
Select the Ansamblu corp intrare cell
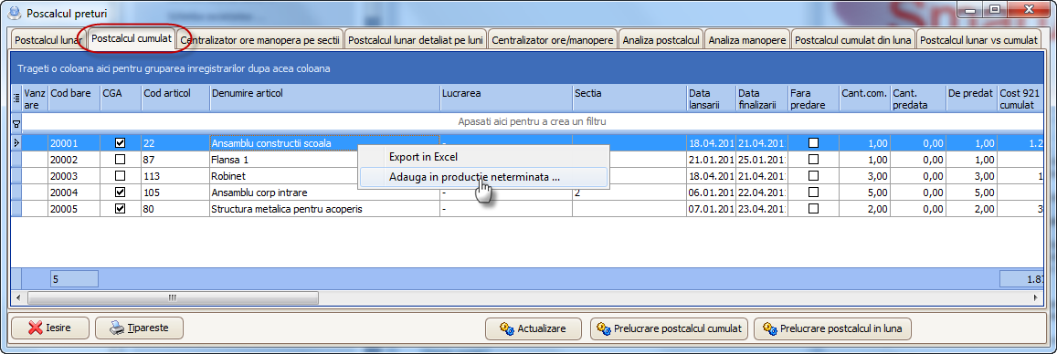click(x=324, y=193)
